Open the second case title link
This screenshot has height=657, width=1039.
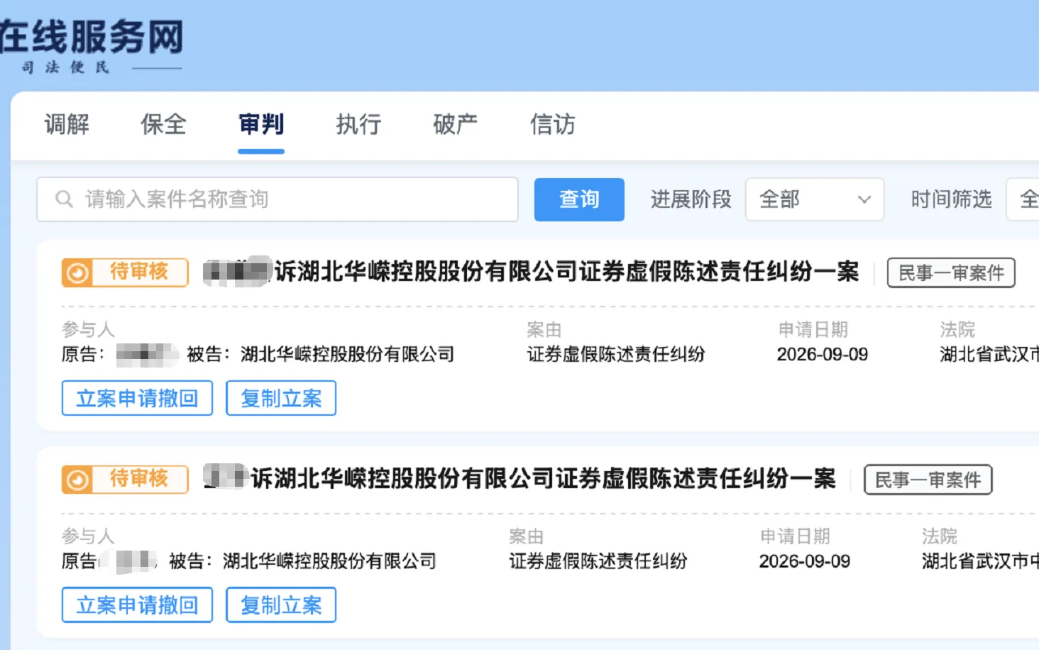[519, 479]
